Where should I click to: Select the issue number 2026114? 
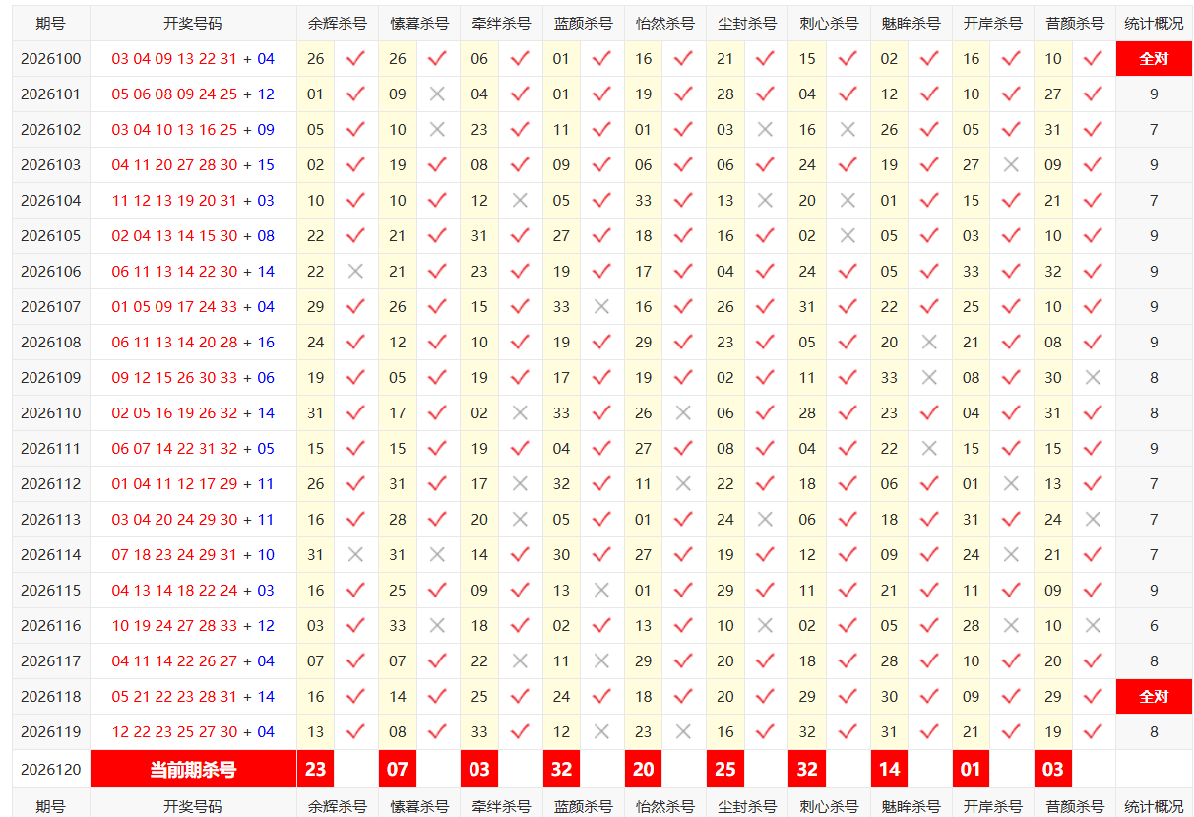[51, 555]
